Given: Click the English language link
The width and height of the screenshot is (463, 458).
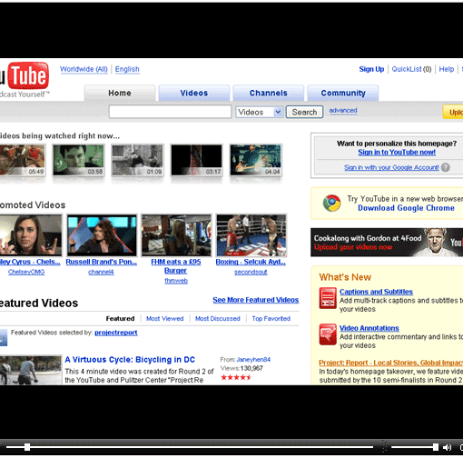Looking at the screenshot, I should [x=127, y=69].
